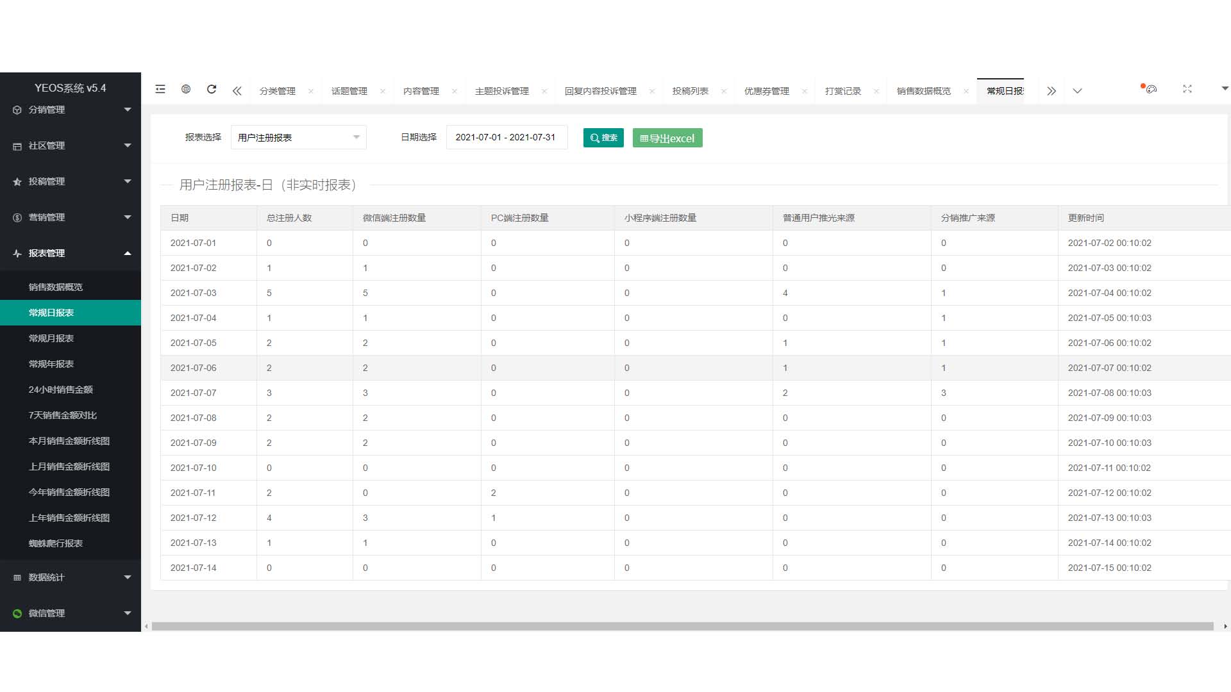Switch to the 内容管理 tab
Image resolution: width=1231 pixels, height=692 pixels.
(x=421, y=91)
